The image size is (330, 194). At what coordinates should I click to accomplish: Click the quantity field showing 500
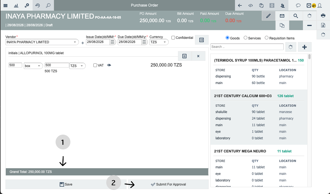15,65
